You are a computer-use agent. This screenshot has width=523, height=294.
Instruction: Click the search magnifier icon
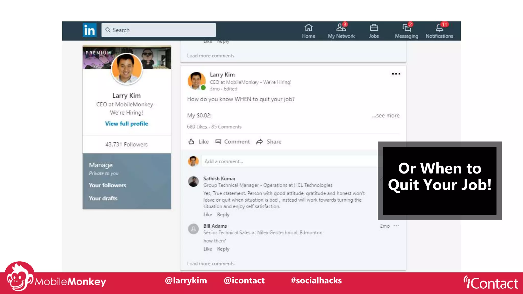(x=108, y=30)
